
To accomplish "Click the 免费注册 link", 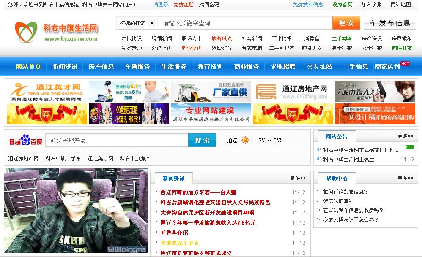I will click(184, 5).
